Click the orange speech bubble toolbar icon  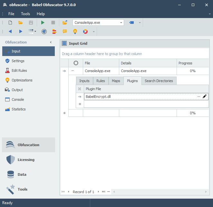[65, 32]
